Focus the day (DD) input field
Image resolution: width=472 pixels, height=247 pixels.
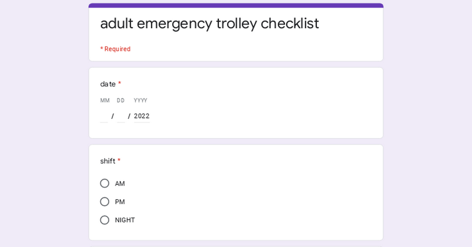coord(121,116)
